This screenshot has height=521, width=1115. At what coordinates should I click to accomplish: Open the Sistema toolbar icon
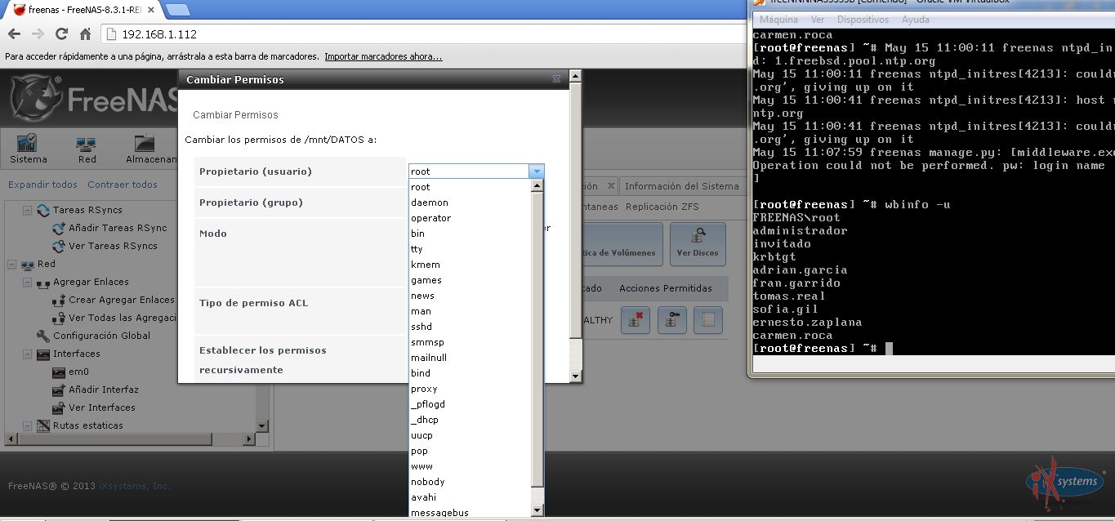(28, 149)
